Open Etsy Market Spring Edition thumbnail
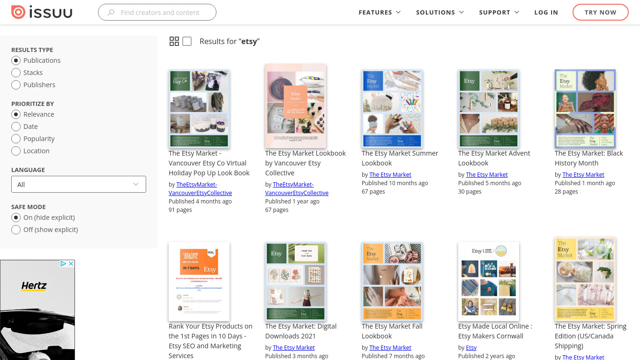Image resolution: width=640 pixels, height=360 pixels. pyautogui.click(x=585, y=279)
